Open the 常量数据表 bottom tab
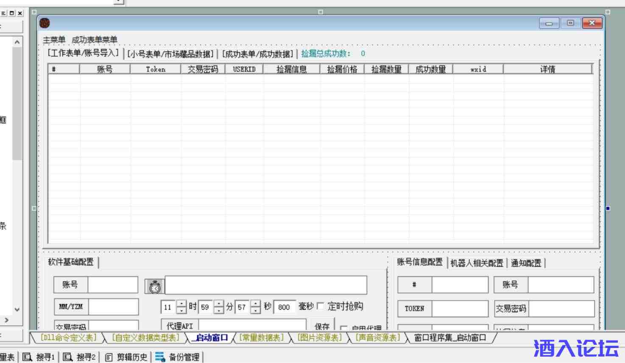Viewport: 625px width, 363px height. [x=261, y=338]
